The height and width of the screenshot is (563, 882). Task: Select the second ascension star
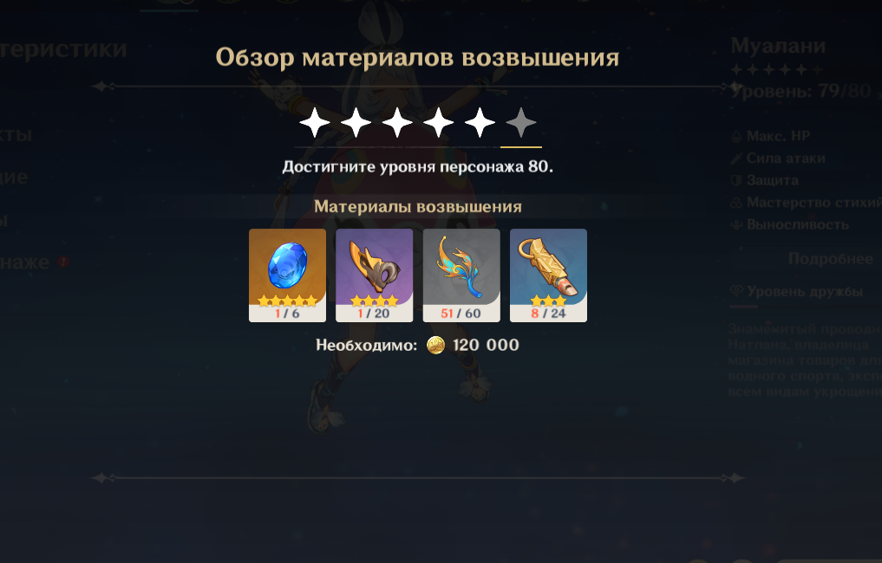pos(356,123)
